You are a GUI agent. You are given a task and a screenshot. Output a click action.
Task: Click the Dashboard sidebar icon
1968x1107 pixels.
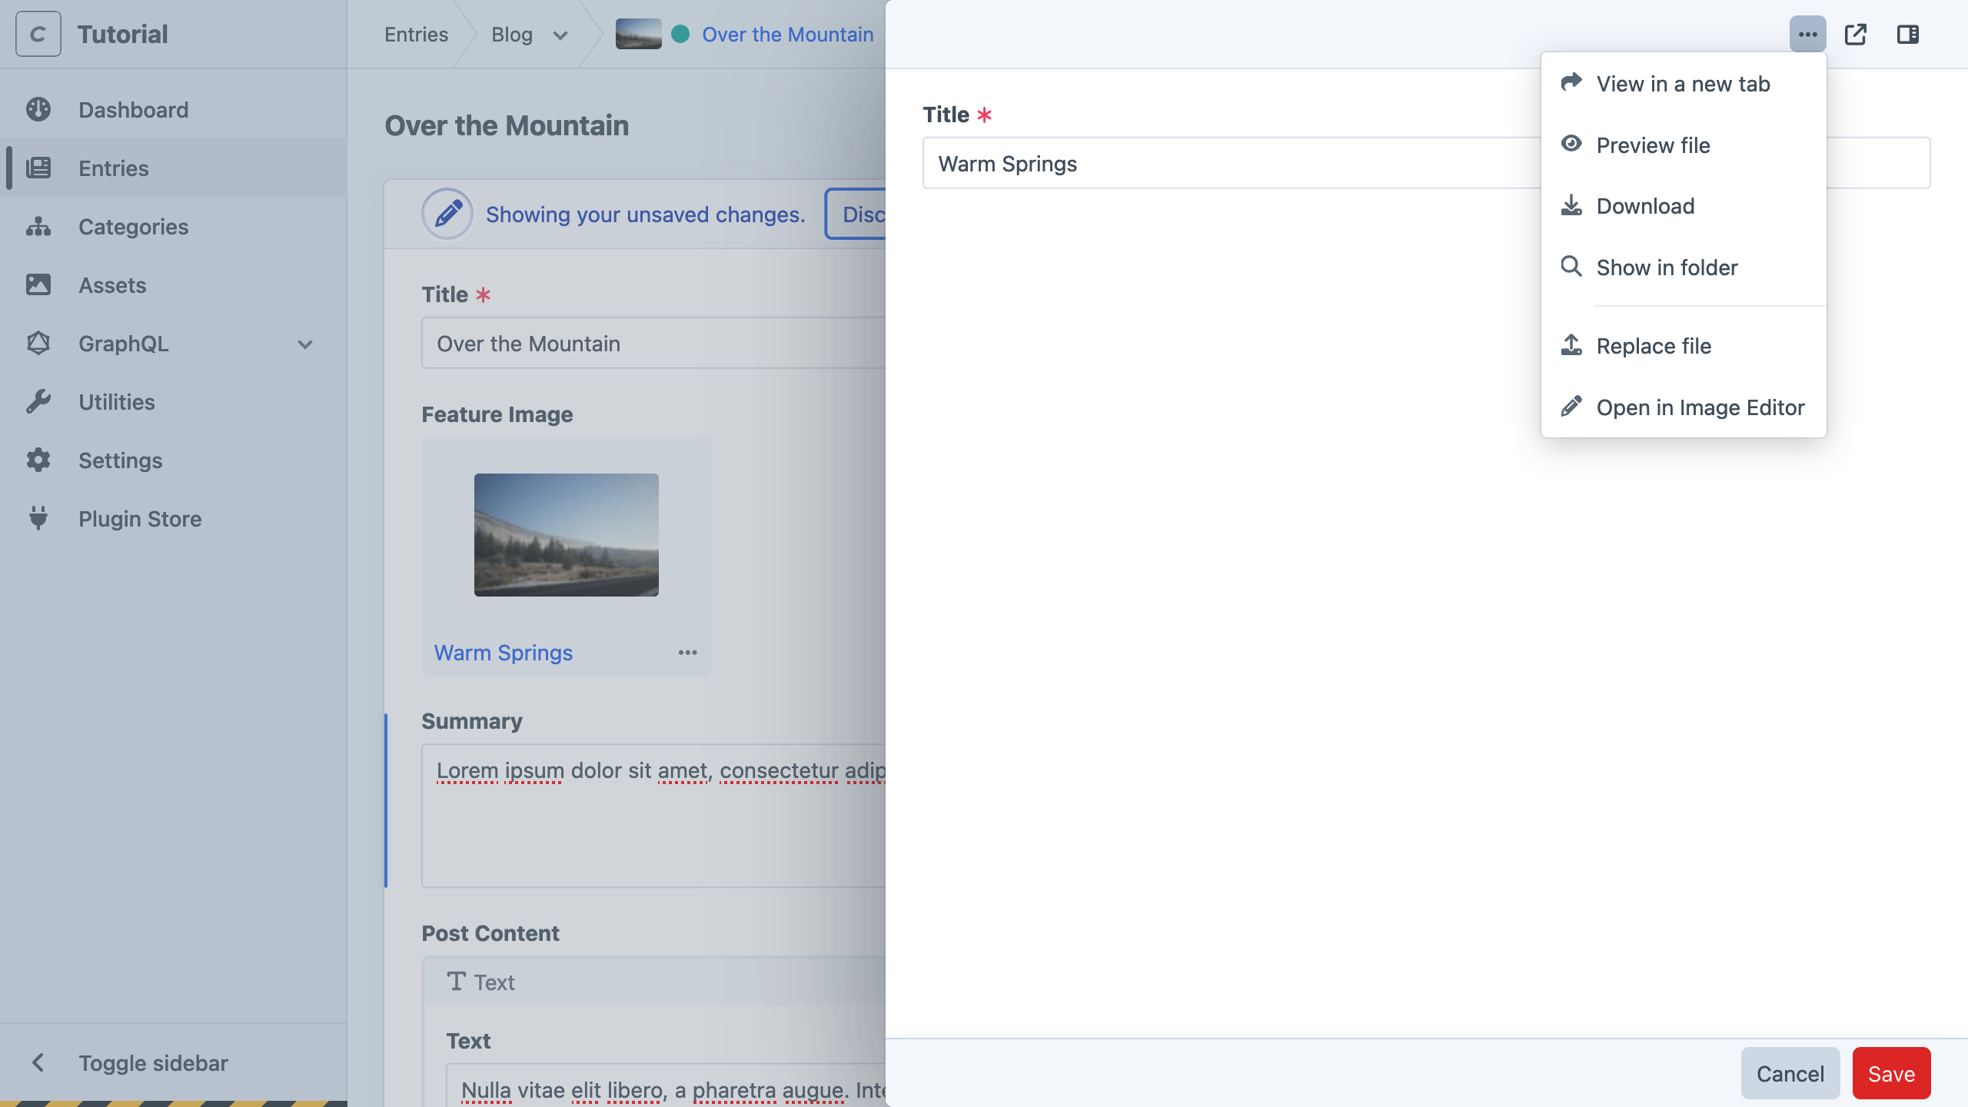tap(39, 111)
